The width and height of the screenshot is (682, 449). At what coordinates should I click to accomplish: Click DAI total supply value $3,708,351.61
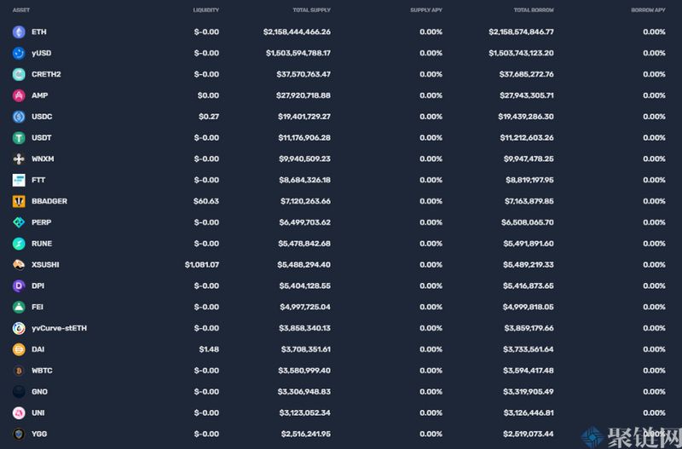306,349
